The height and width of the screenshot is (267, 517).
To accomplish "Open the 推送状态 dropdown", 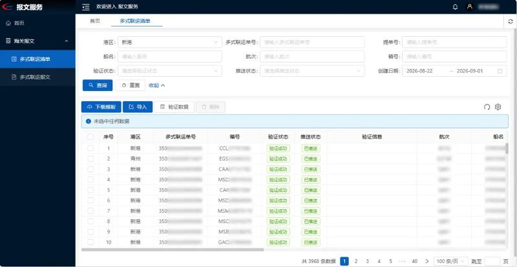I will [x=312, y=71].
